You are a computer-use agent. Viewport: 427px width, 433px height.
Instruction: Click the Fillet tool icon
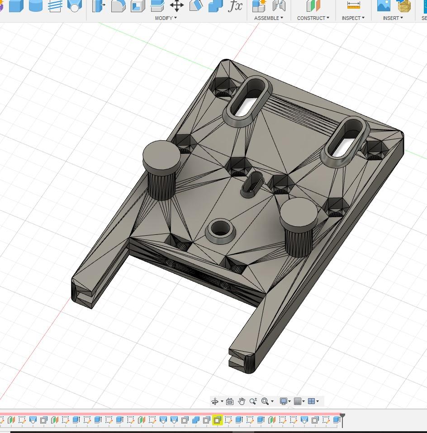tap(118, 5)
